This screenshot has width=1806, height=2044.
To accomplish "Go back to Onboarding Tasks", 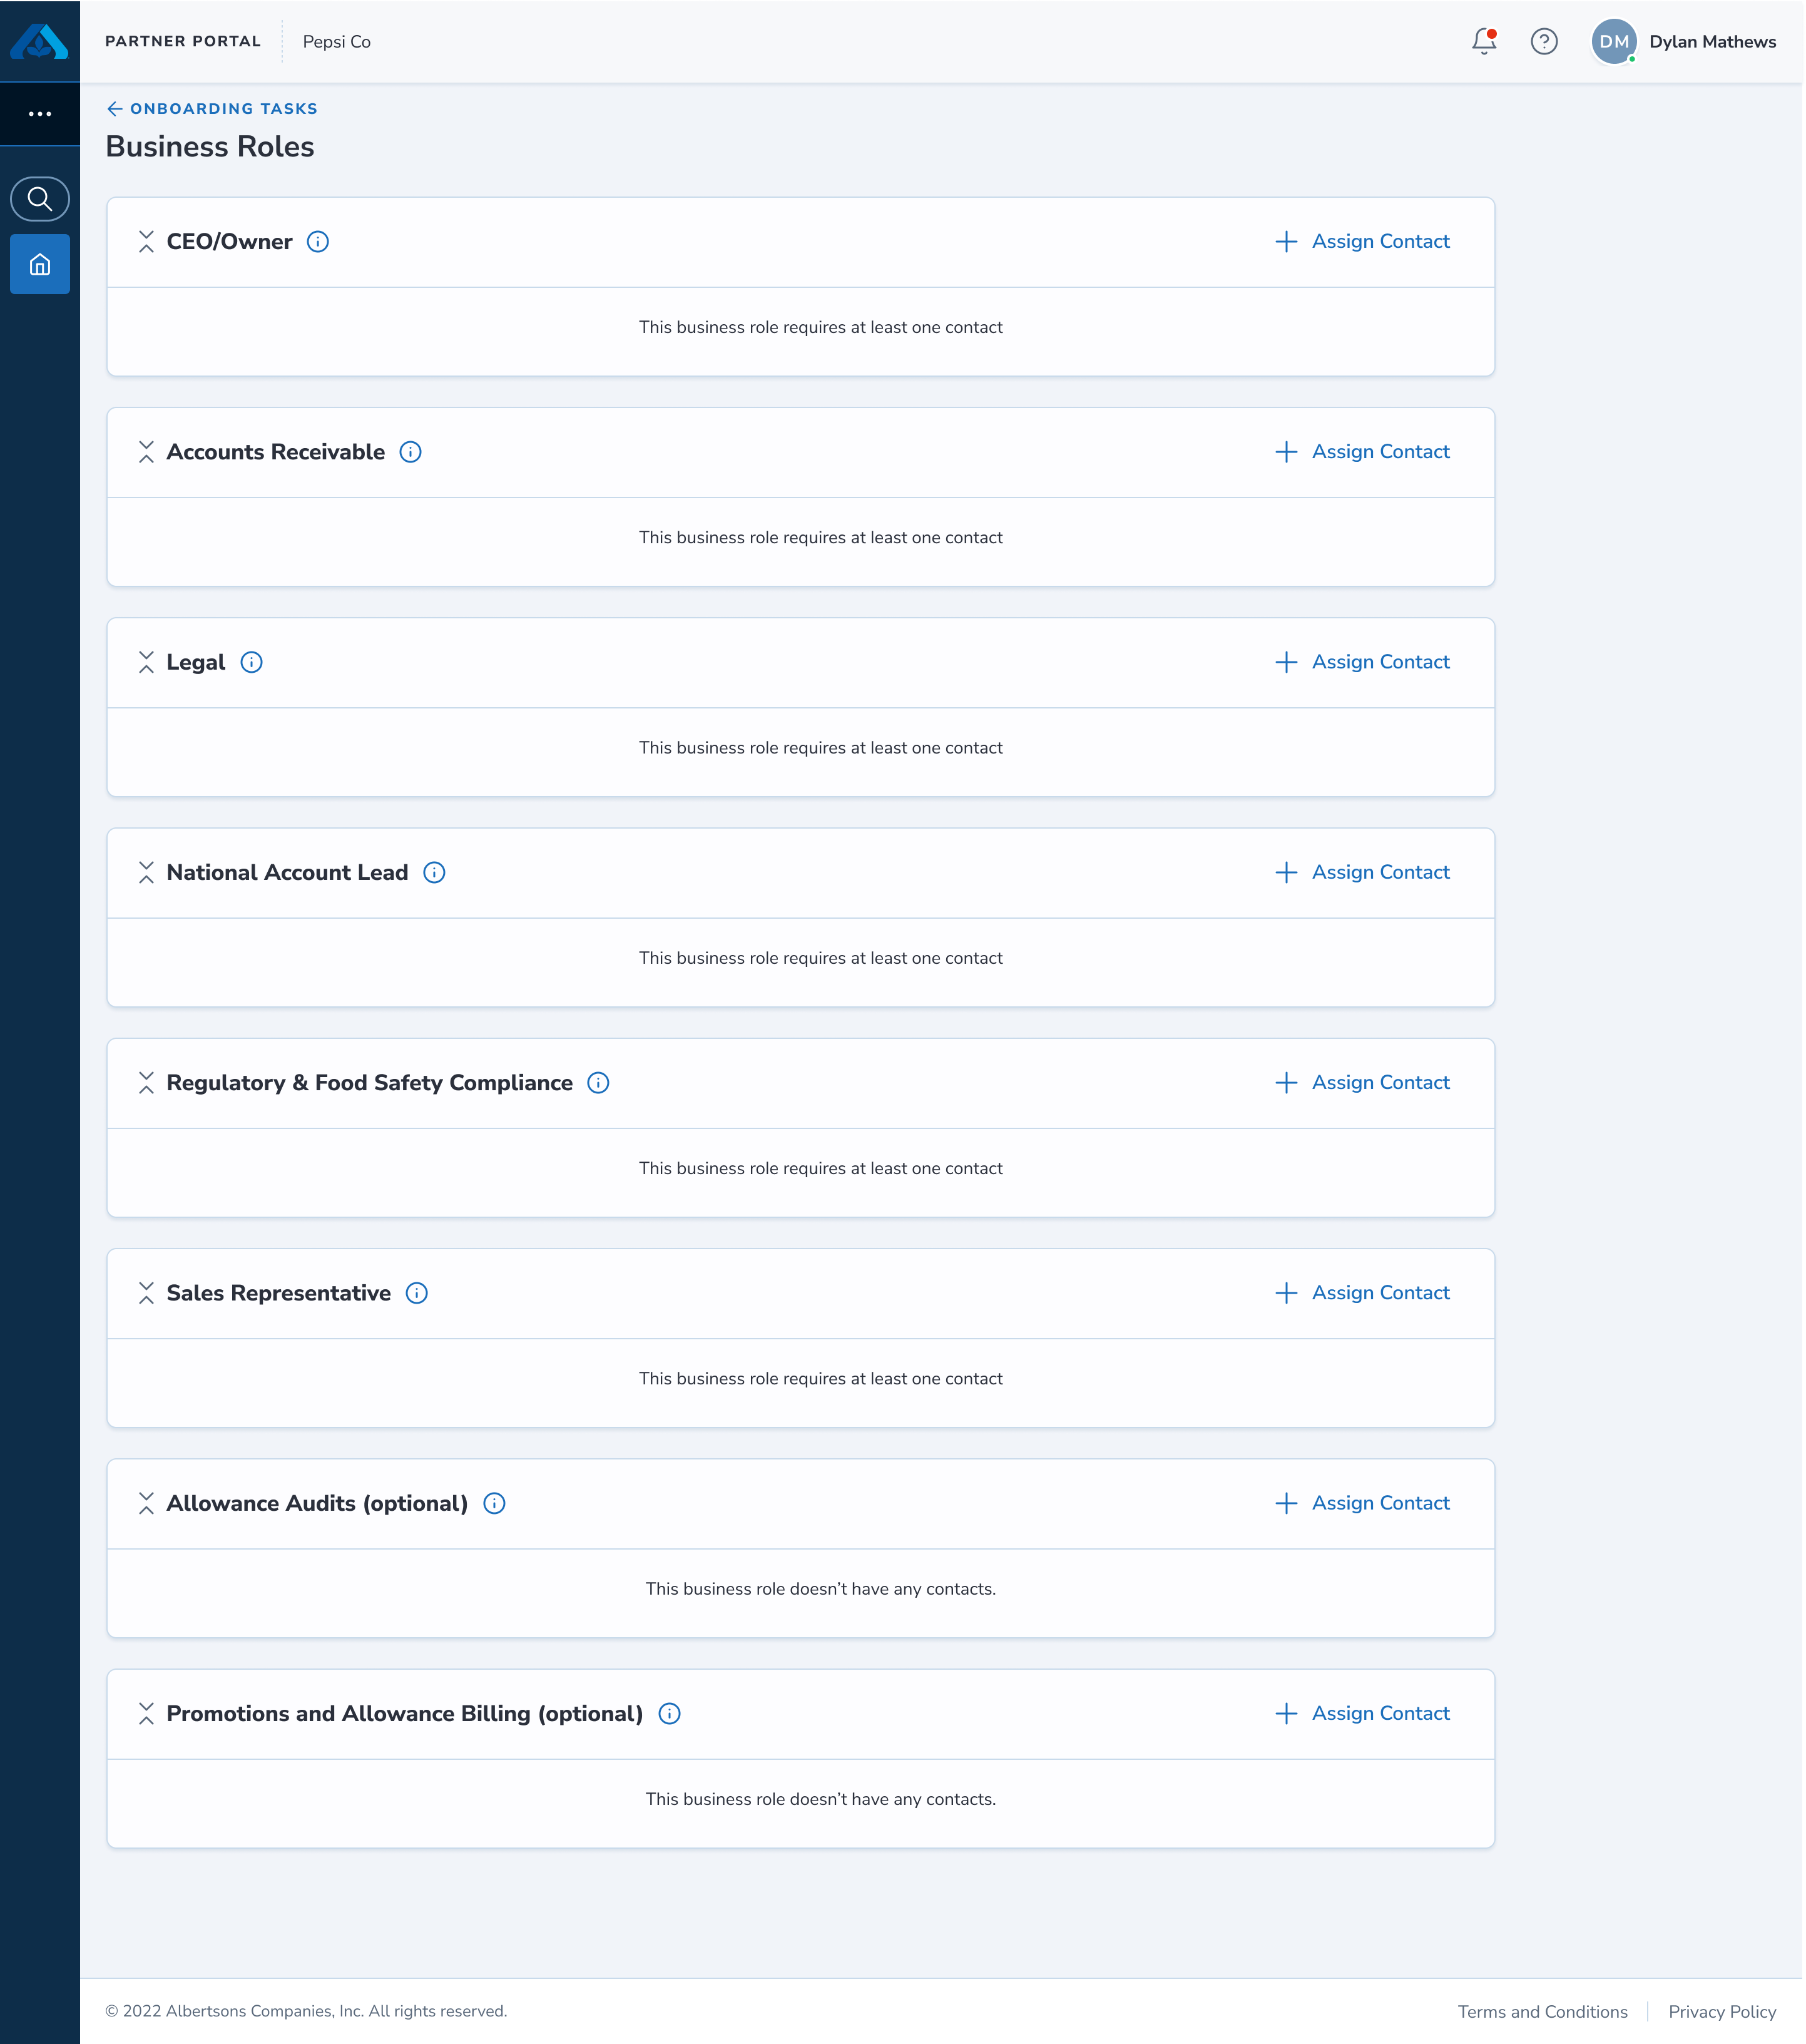I will (212, 109).
